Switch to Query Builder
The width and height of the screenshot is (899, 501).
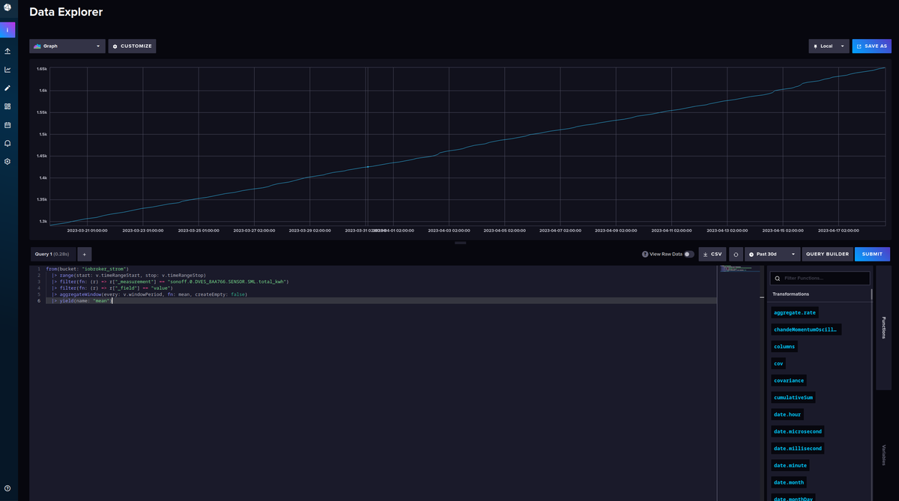(x=827, y=254)
